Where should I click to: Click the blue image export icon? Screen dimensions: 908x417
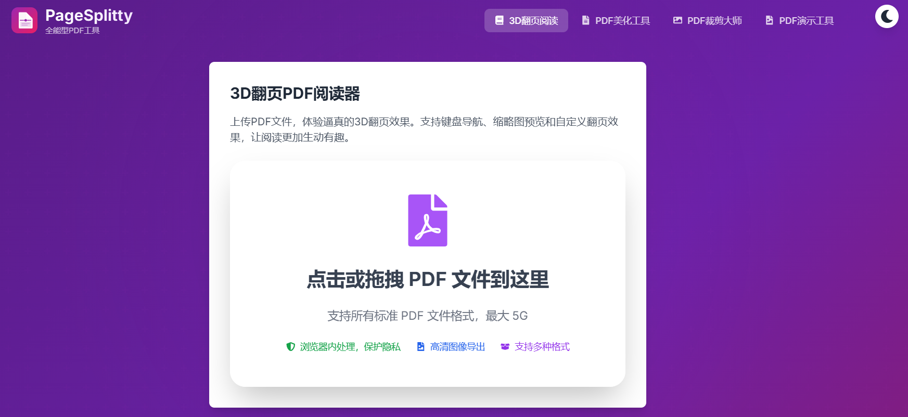click(x=420, y=347)
